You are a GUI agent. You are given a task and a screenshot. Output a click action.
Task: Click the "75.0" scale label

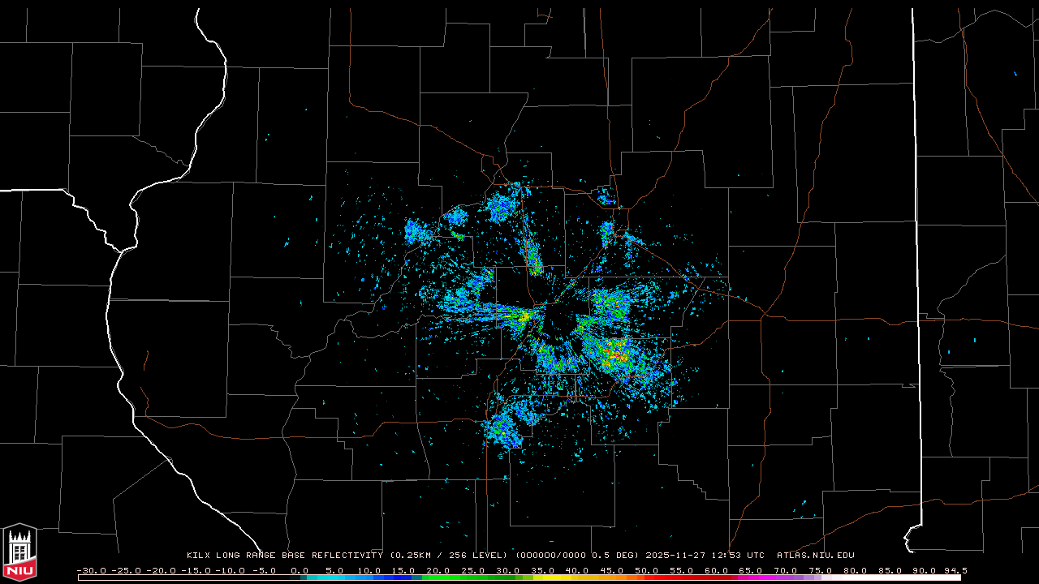tap(821, 570)
